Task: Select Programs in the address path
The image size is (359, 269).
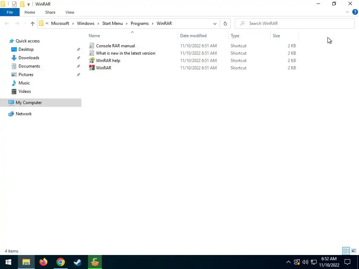Action: tap(140, 23)
